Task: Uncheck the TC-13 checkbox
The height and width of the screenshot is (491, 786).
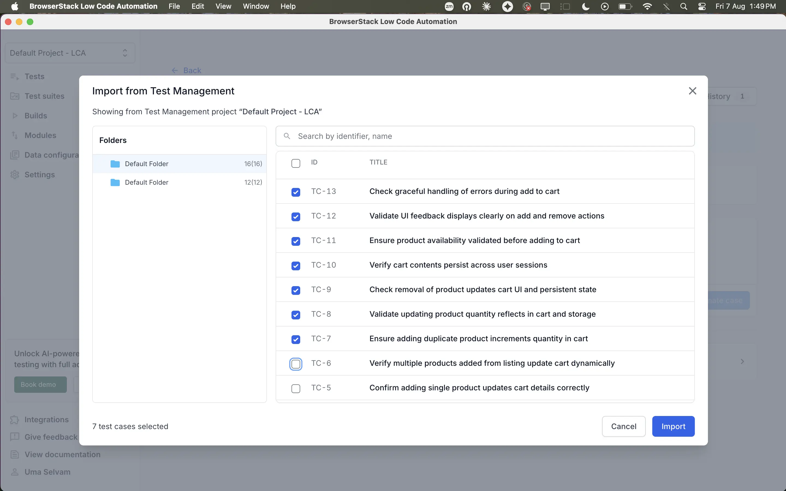Action: tap(296, 192)
